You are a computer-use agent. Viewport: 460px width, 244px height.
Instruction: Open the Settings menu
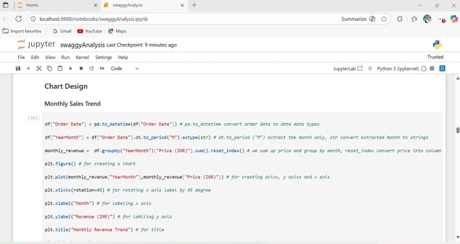pyautogui.click(x=103, y=57)
